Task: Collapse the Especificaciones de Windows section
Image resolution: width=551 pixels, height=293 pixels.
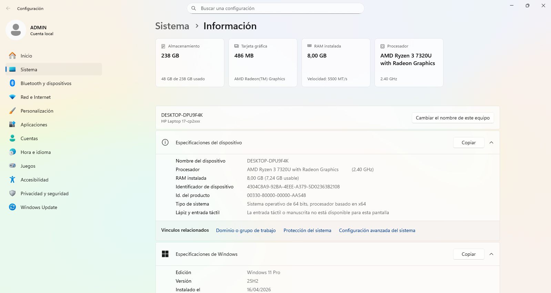Action: click(491, 254)
